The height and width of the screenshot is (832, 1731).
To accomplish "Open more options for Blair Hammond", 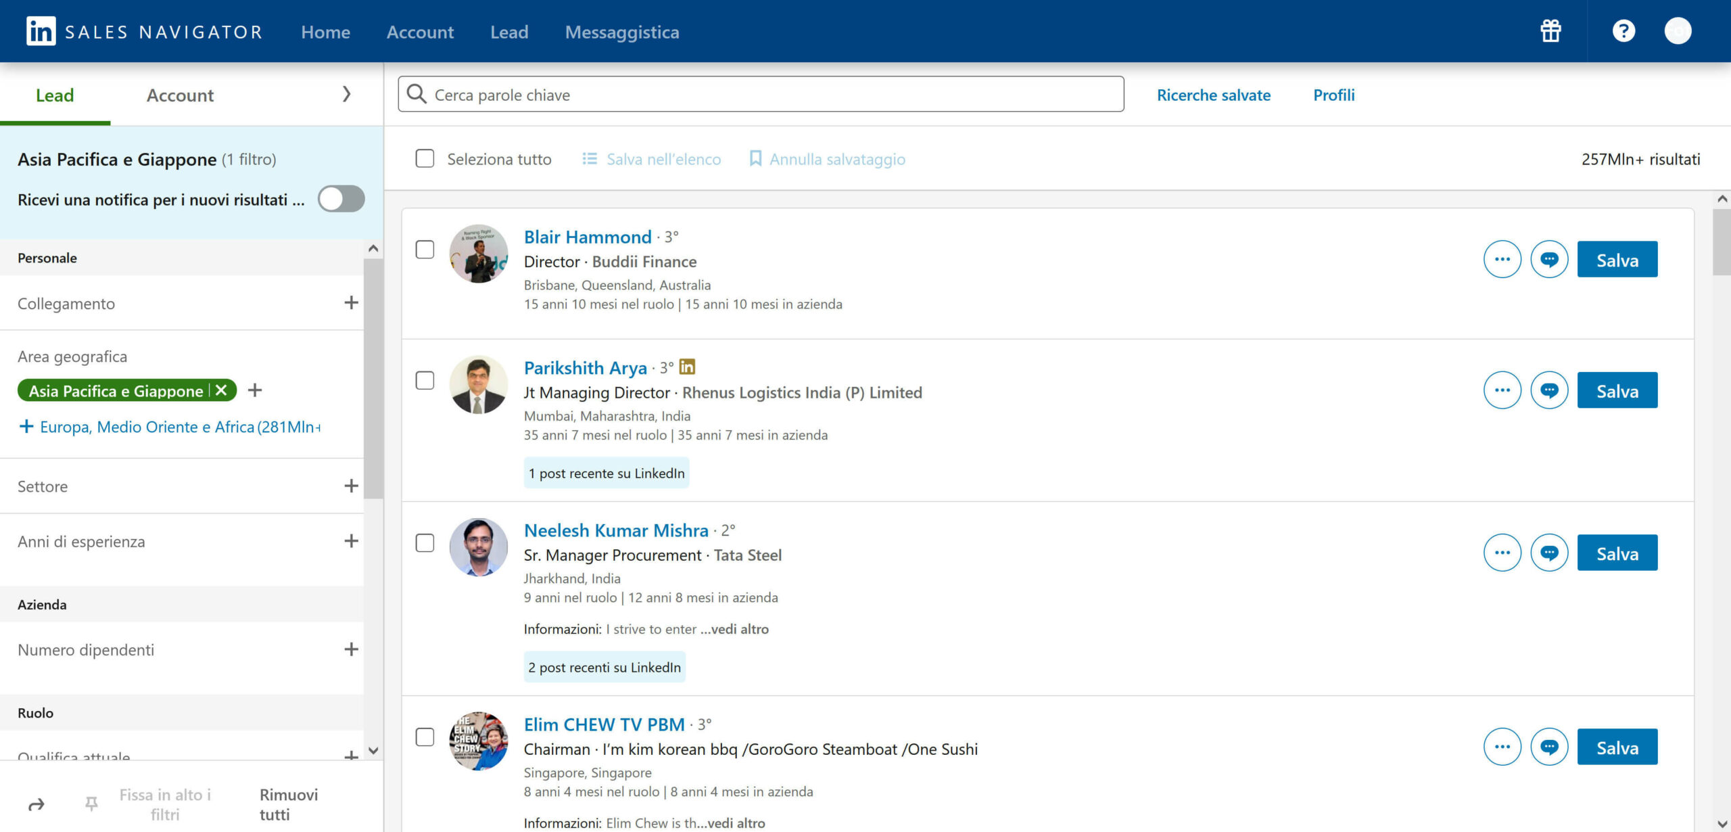I will pyautogui.click(x=1502, y=259).
